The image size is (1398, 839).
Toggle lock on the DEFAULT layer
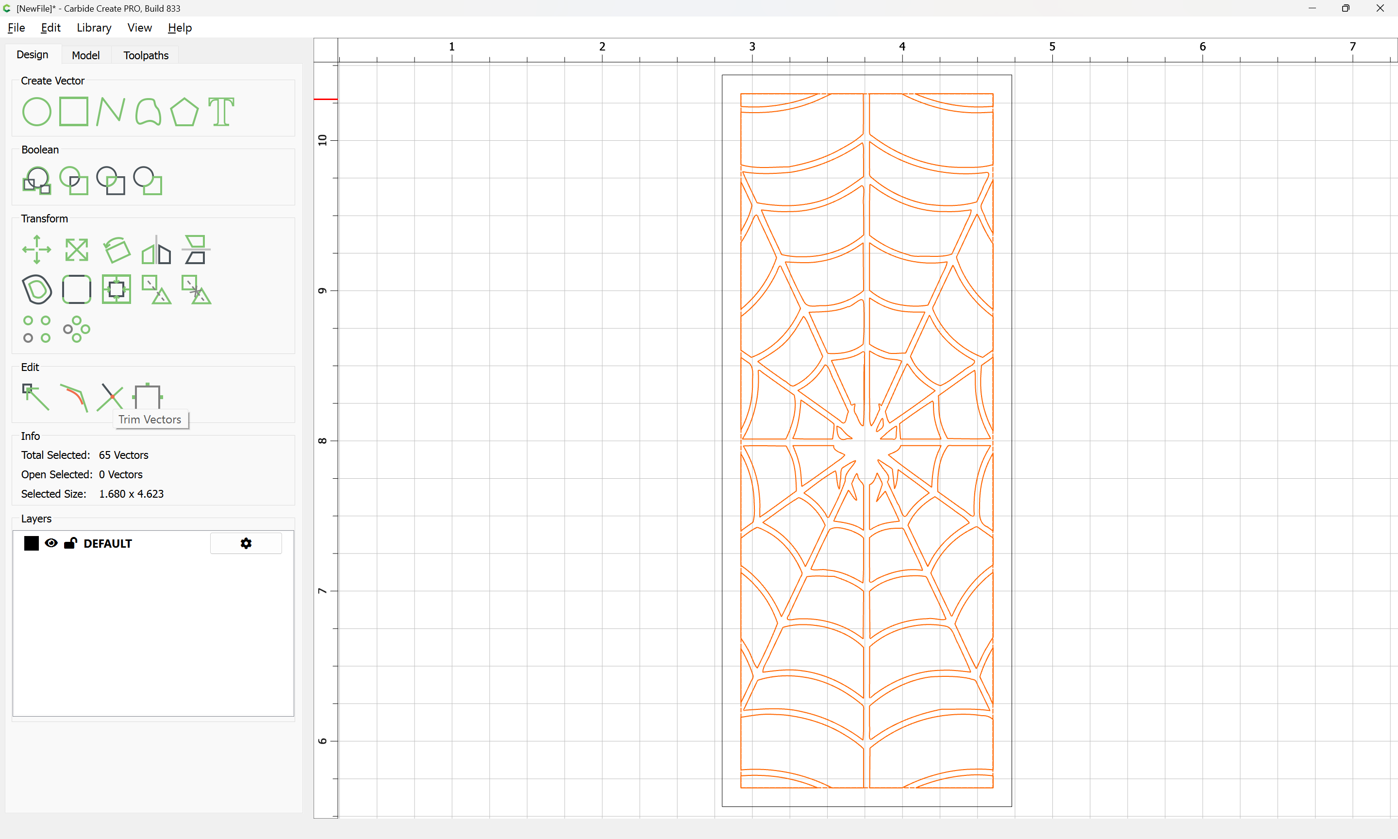(x=70, y=543)
